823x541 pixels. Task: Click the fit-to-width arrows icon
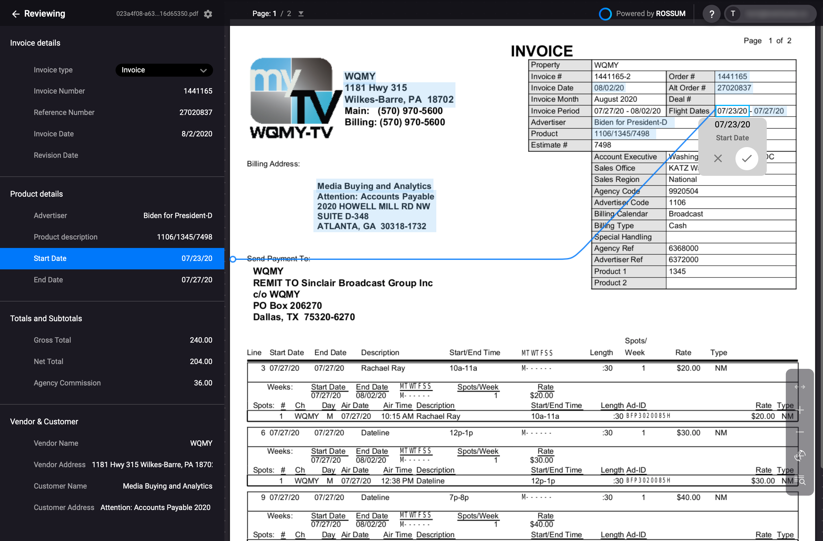(800, 387)
